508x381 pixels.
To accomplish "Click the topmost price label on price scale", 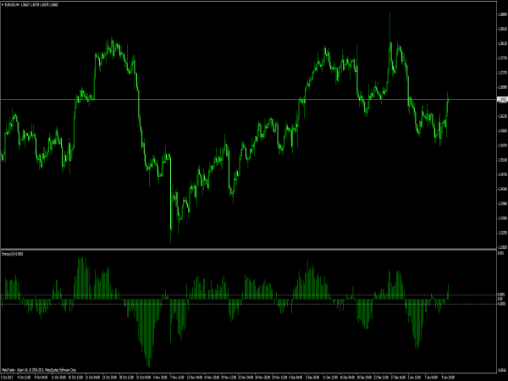I will [500, 11].
